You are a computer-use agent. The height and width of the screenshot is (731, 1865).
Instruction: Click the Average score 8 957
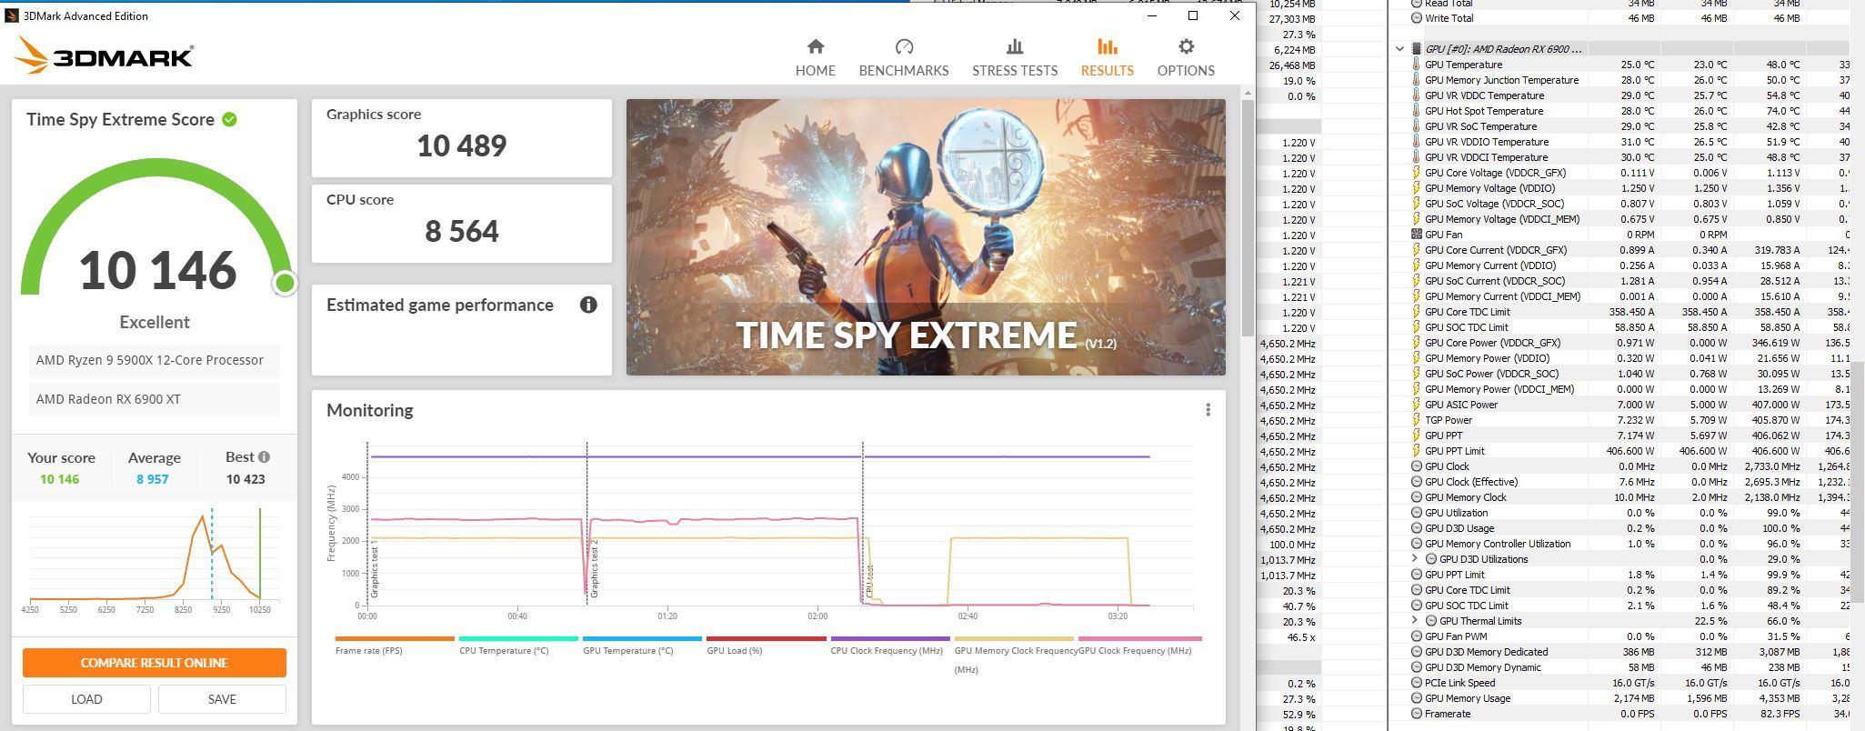point(153,479)
